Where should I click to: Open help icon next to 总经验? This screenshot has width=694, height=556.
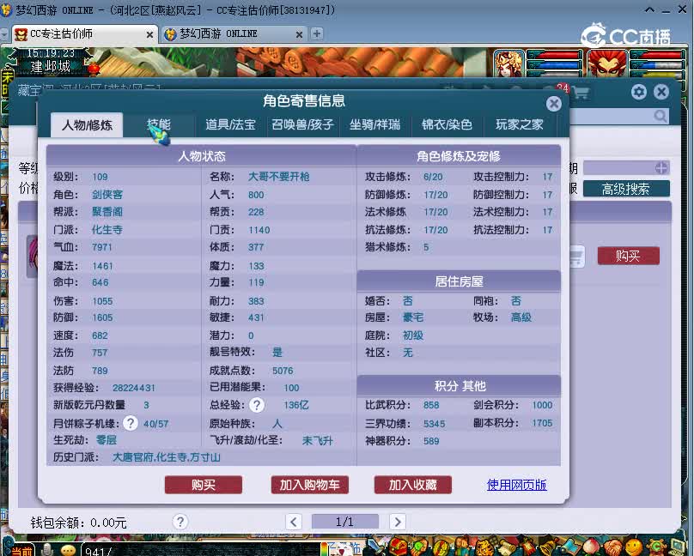coord(257,405)
